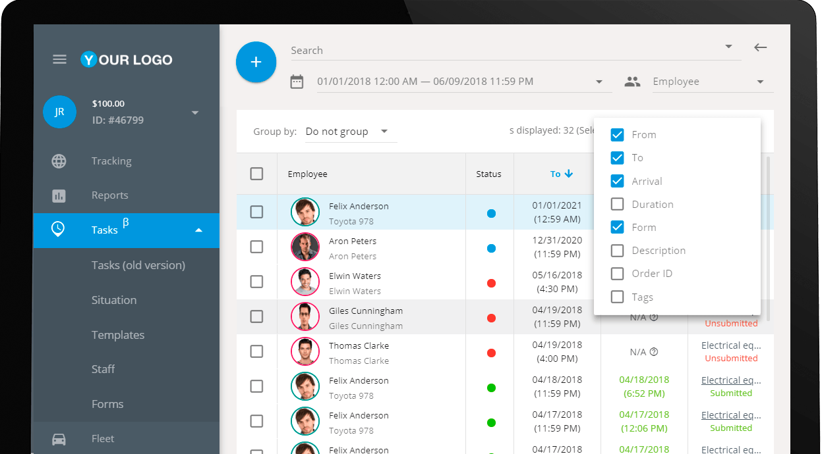Click Elwin Waters profile photo
Screen dimensions: 822x454
305,282
